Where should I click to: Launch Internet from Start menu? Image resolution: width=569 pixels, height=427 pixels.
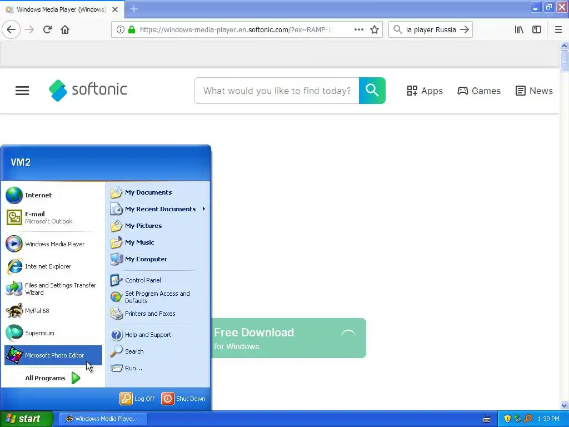pos(53,195)
